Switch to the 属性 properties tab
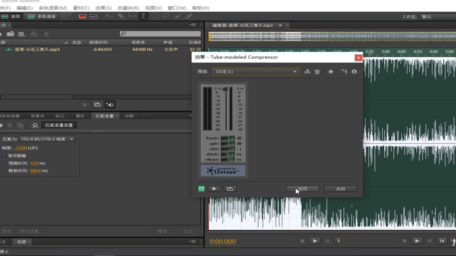Screen dimensions: 456x256 point(80,116)
